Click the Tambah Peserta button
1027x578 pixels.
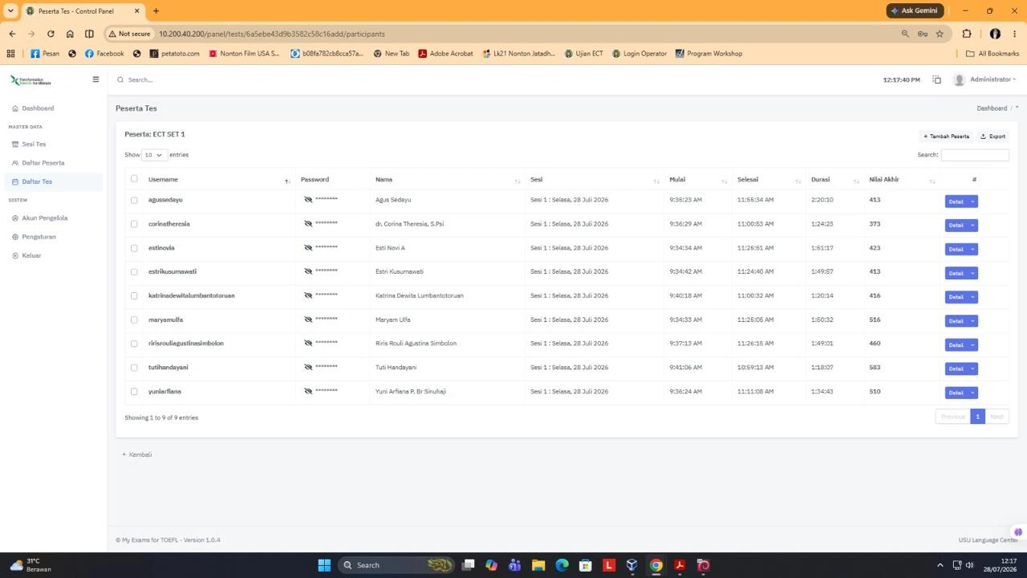click(946, 136)
